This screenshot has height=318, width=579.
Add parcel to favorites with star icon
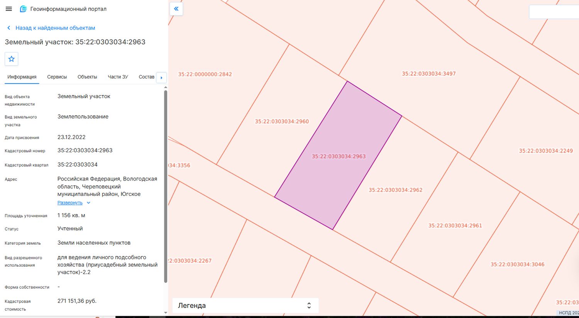[x=12, y=59]
